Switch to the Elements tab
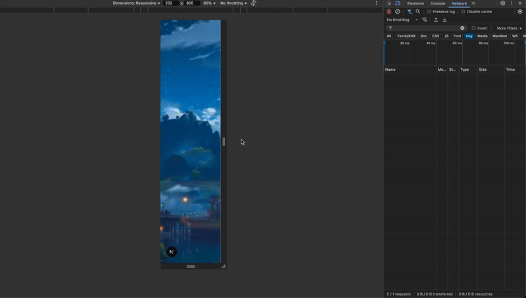526x298 pixels. pos(416,3)
